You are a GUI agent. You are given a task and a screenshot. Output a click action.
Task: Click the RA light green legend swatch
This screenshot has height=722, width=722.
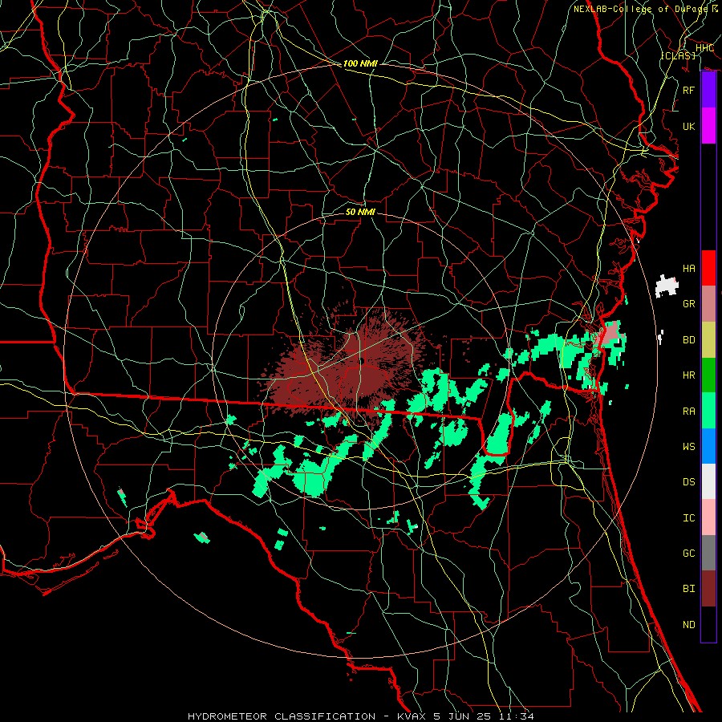pos(708,411)
